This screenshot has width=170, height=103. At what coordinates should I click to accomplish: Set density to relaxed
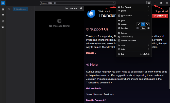click(x=147, y=24)
